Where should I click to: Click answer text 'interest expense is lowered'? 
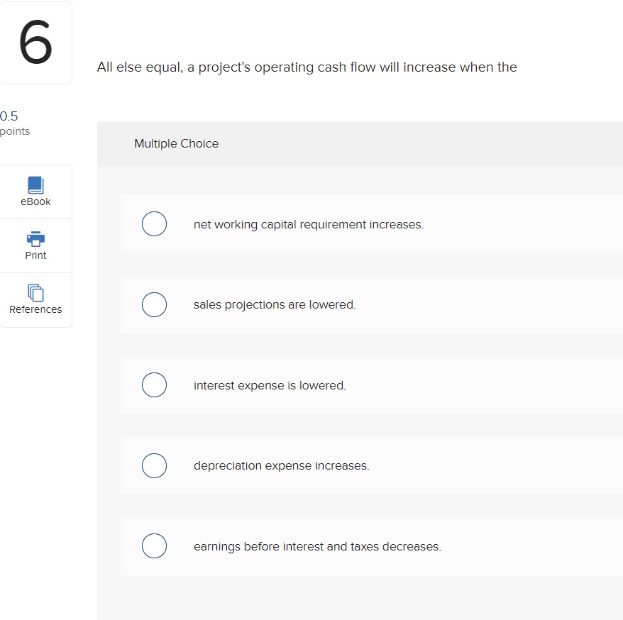pos(270,385)
